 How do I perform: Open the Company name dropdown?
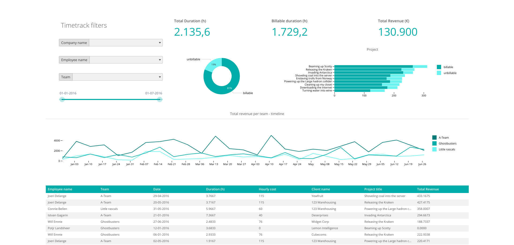coord(125,43)
